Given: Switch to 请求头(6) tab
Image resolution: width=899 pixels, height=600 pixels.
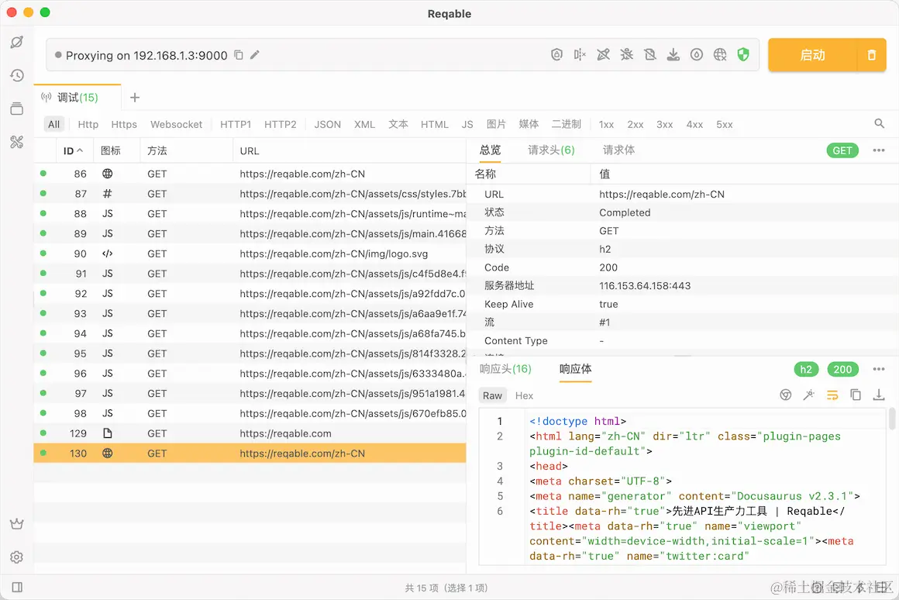Looking at the screenshot, I should (551, 150).
